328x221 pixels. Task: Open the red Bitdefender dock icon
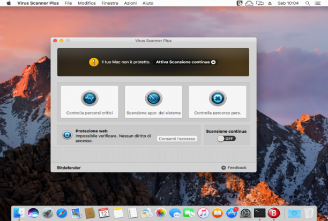click(274, 213)
